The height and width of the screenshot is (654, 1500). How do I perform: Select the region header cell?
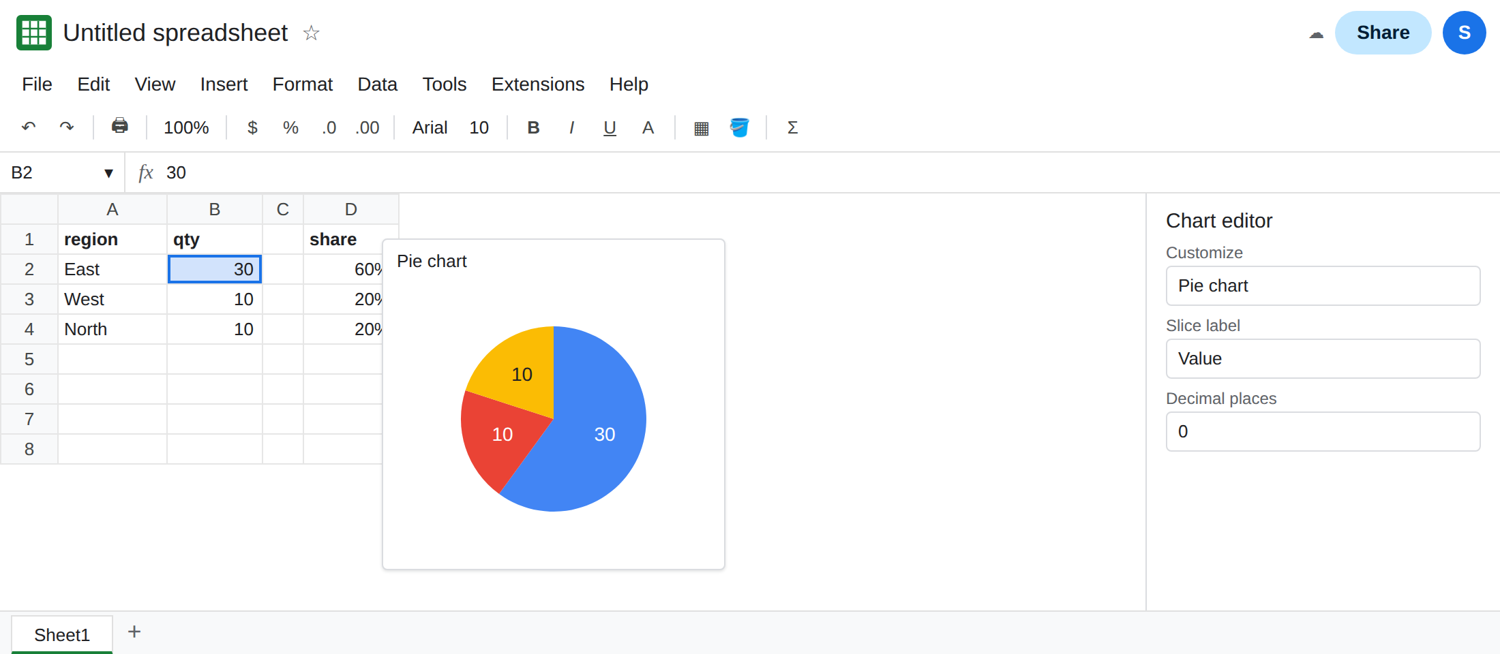(112, 239)
